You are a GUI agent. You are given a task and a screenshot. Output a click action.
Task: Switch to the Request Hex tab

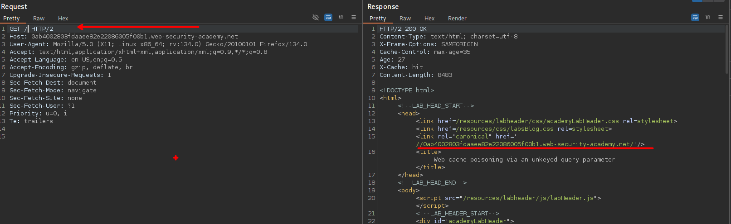click(63, 19)
